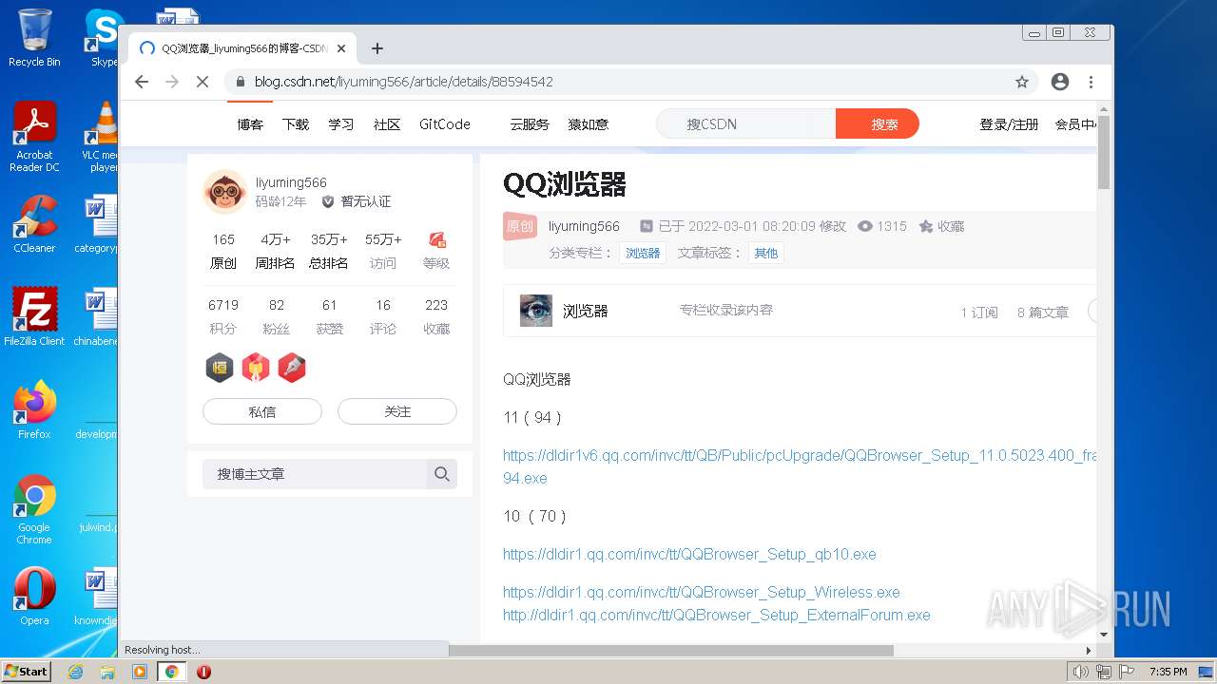1217x684 pixels.
Task: Open Recycle Bin on desktop
Action: pos(34,38)
